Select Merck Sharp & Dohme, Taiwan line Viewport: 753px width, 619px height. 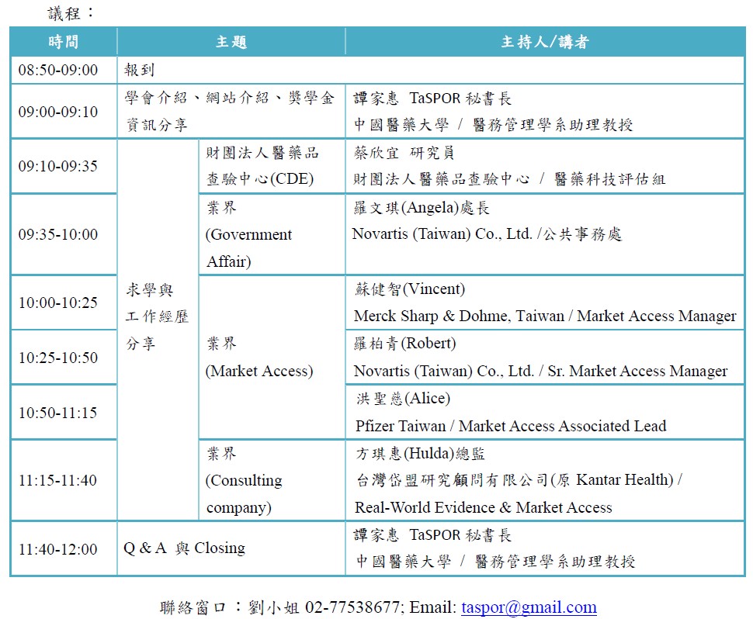[545, 316]
